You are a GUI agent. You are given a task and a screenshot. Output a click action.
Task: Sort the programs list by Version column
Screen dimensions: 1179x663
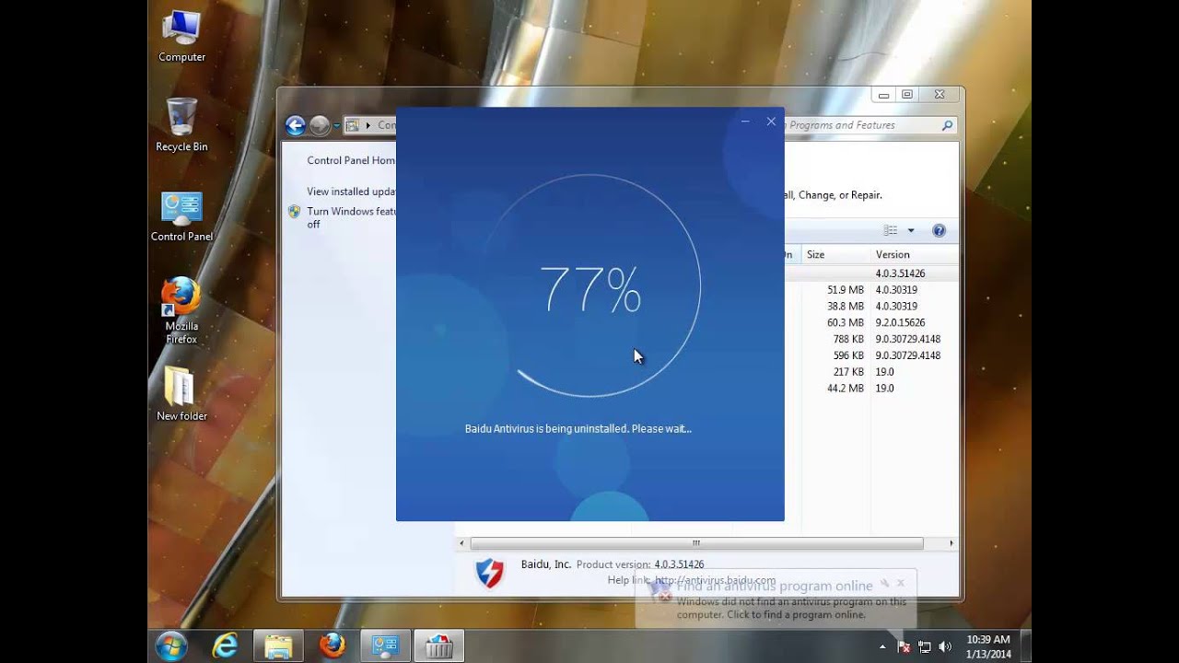tap(914, 254)
